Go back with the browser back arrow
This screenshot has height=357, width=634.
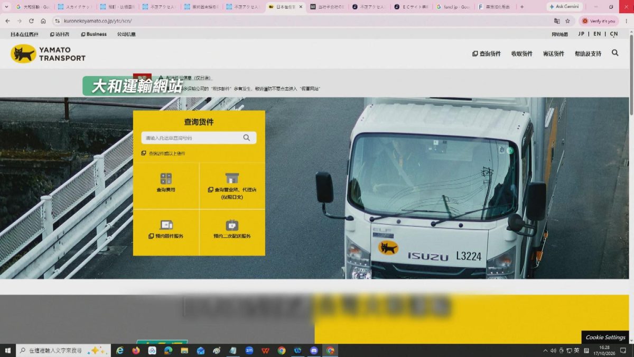click(7, 21)
